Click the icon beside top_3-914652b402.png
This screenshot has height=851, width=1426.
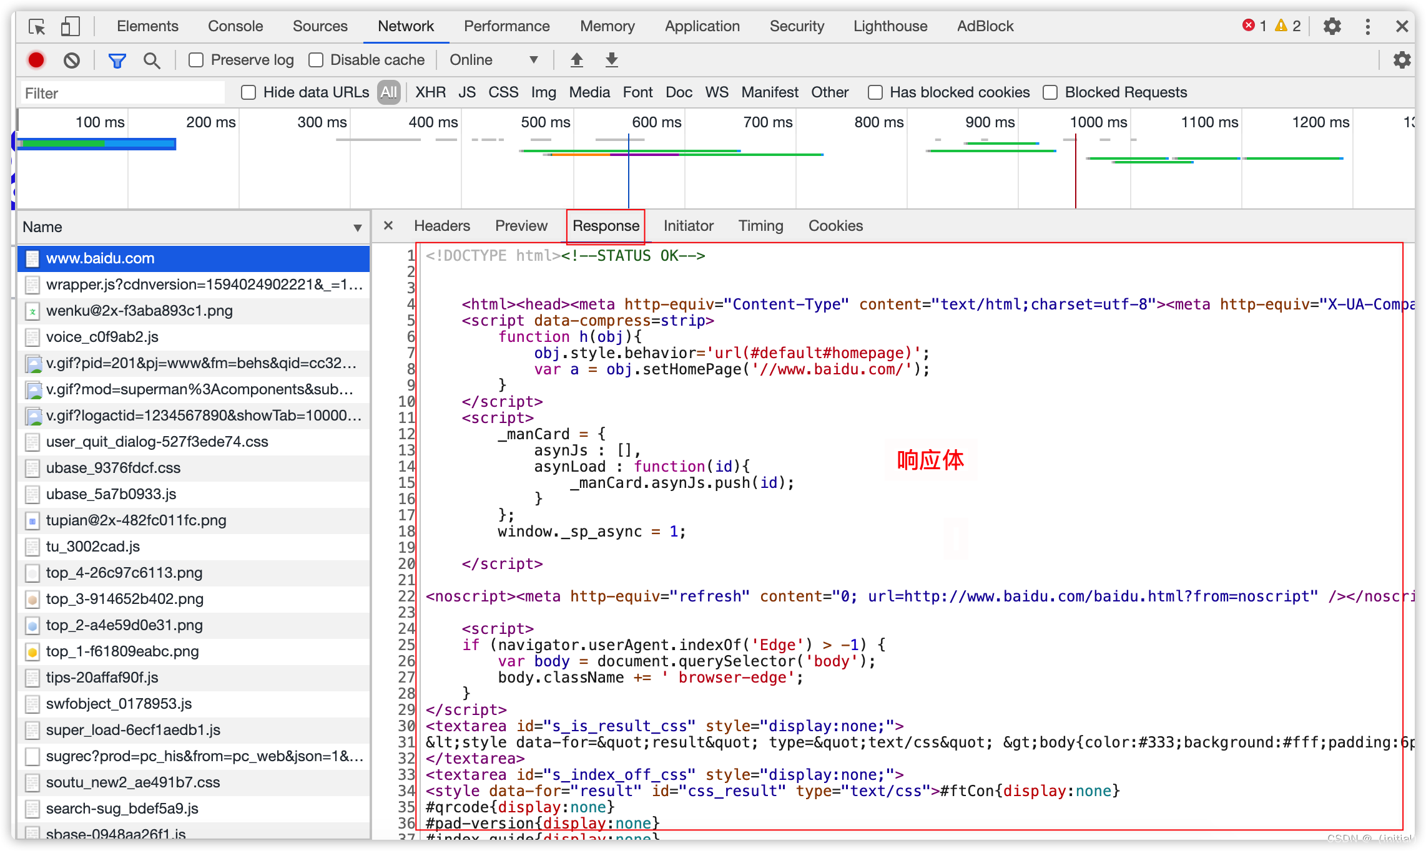pyautogui.click(x=32, y=599)
